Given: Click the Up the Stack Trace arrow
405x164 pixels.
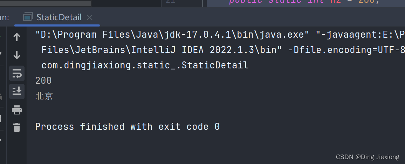Looking at the screenshot, I should pos(16,37).
